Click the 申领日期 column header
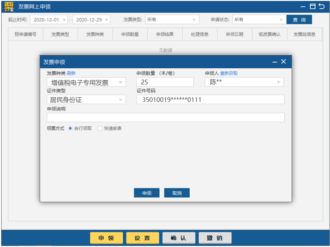The height and width of the screenshot is (247, 330). pos(235,35)
